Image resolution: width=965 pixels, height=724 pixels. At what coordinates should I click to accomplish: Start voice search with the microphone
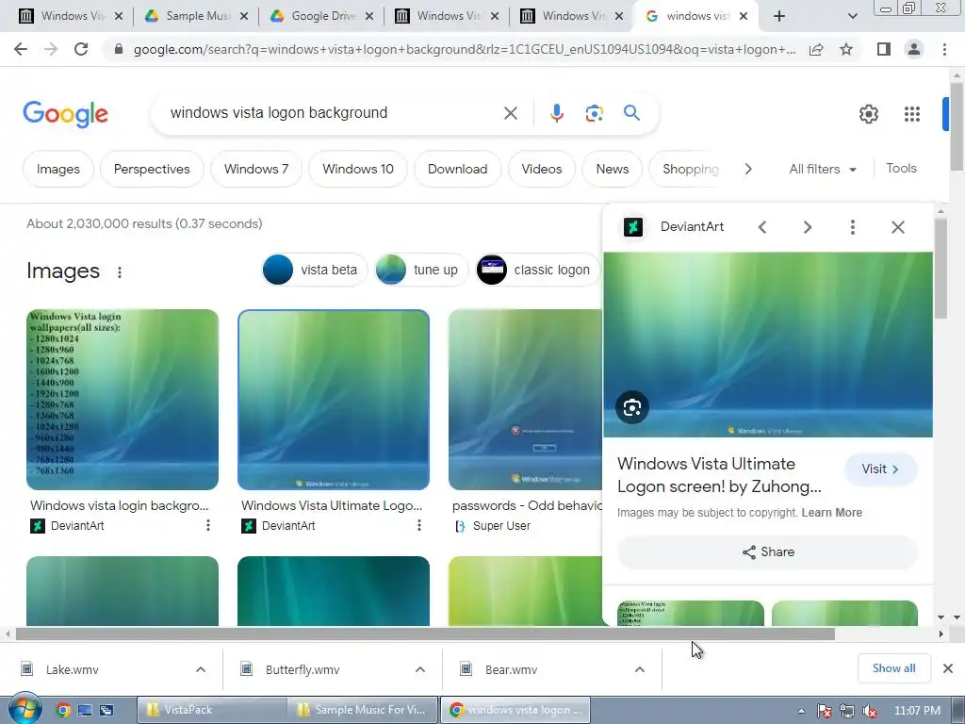pos(556,113)
